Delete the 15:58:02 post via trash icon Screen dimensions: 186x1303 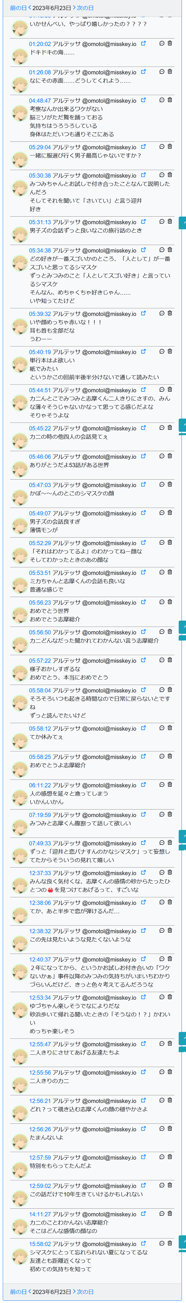tap(169, 1243)
